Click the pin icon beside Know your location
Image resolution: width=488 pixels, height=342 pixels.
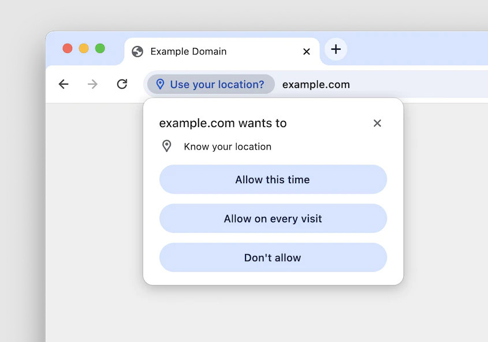coord(167,146)
